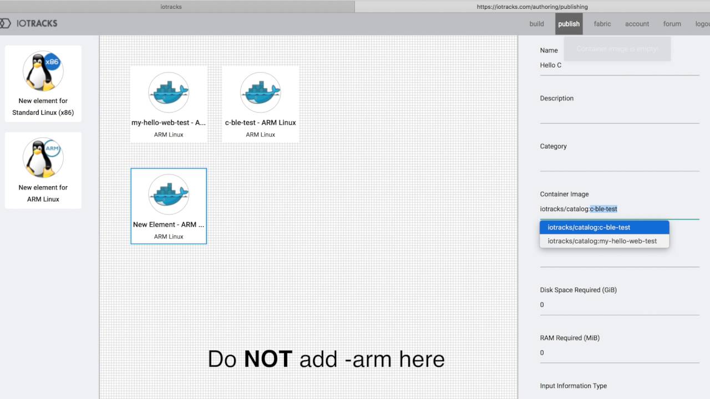Click 'c-ble-test - ARM Linux' element title
This screenshot has width=710, height=399.
(261, 122)
